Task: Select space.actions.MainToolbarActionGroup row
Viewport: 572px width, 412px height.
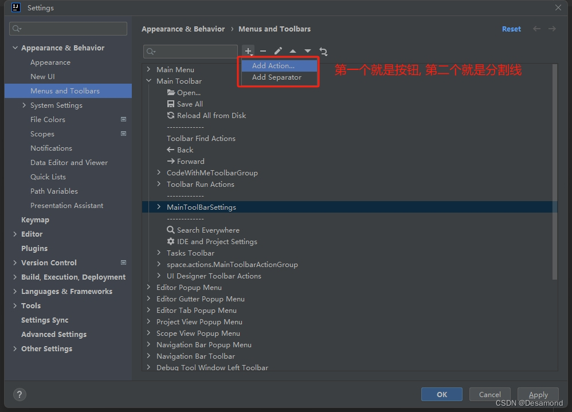Action: [x=232, y=264]
